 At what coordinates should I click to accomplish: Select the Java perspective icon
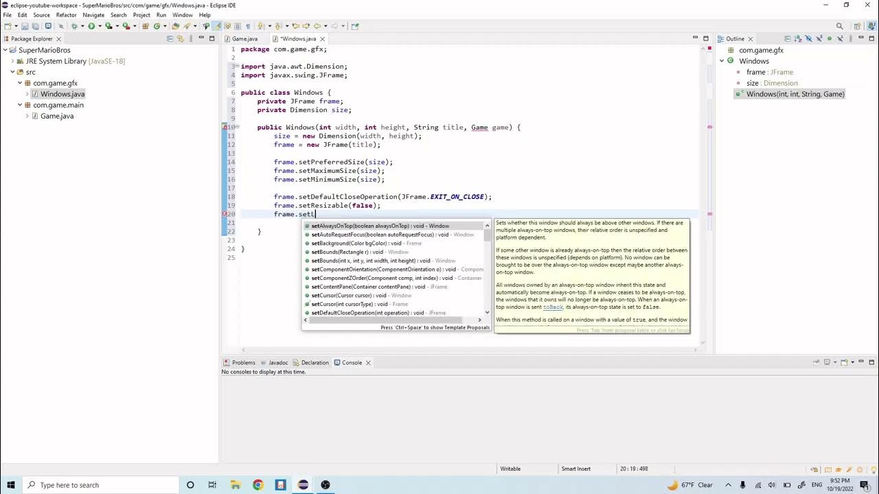click(x=872, y=26)
